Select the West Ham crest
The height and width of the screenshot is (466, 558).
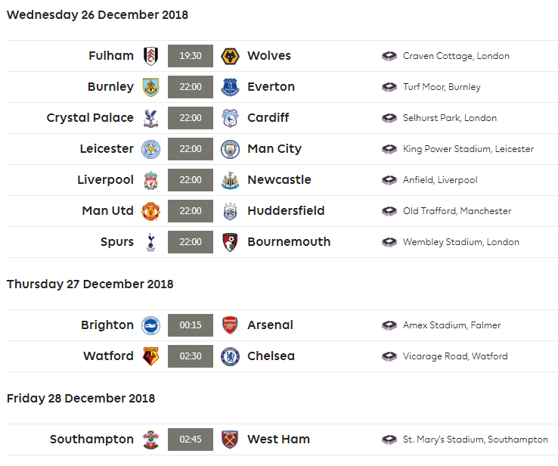pos(230,440)
